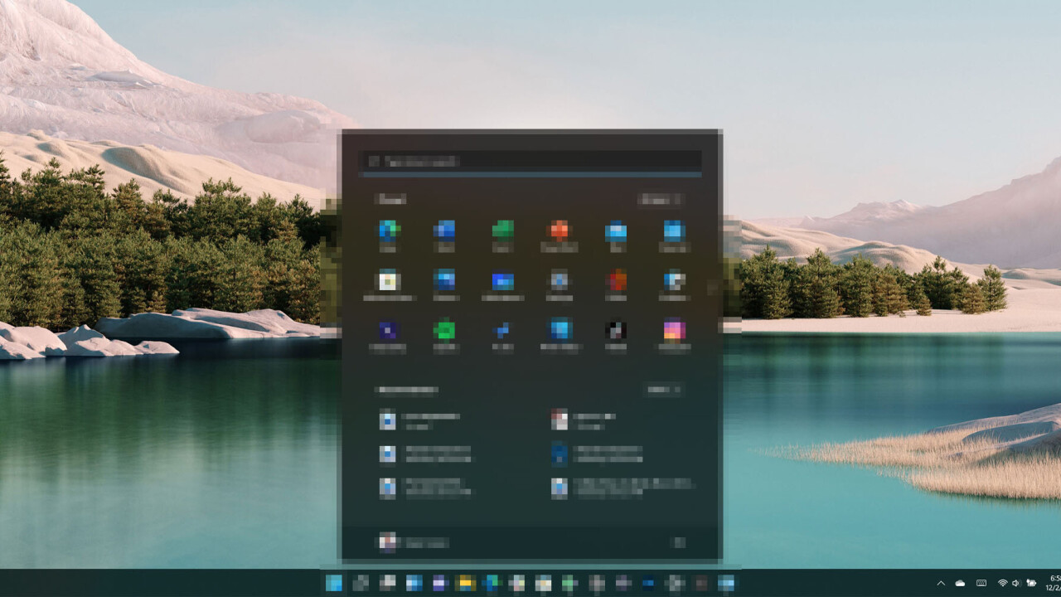Open the first recommended file
Viewport: 1061px width, 597px height.
coord(423,421)
